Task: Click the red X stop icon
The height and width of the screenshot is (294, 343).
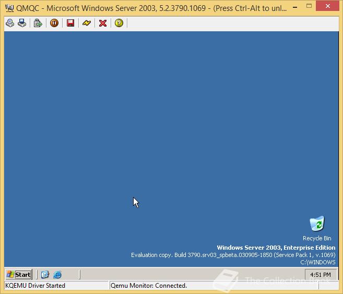Action: (x=103, y=23)
